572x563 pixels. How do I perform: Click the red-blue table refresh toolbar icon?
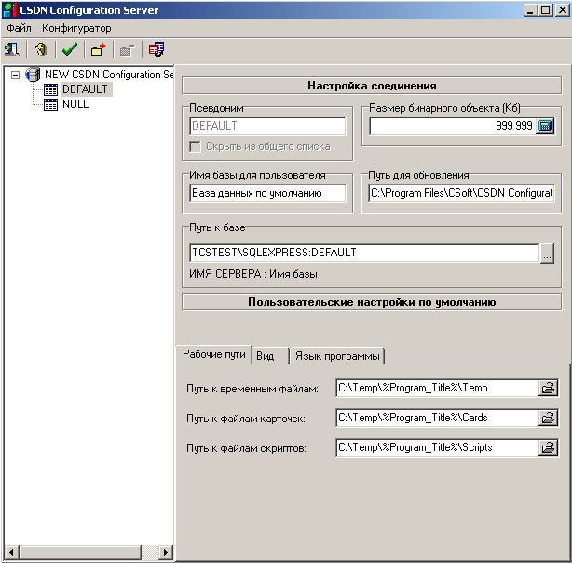(x=157, y=49)
